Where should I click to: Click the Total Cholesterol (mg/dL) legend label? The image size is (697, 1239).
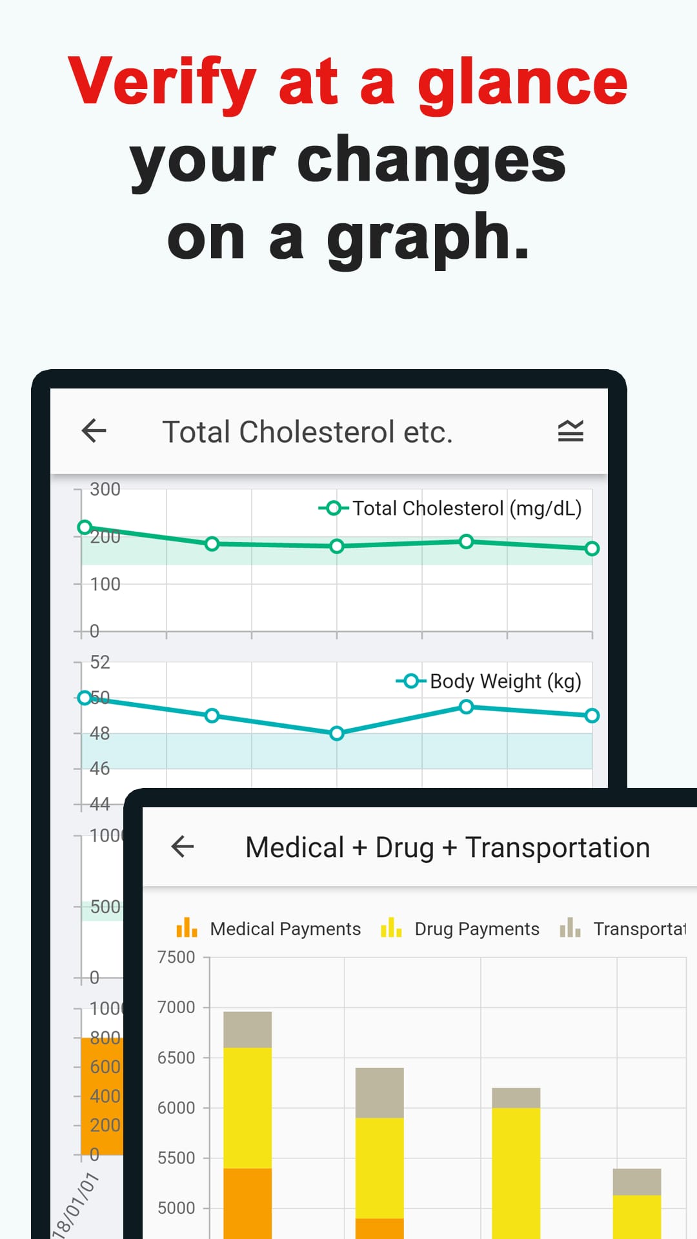click(x=467, y=508)
